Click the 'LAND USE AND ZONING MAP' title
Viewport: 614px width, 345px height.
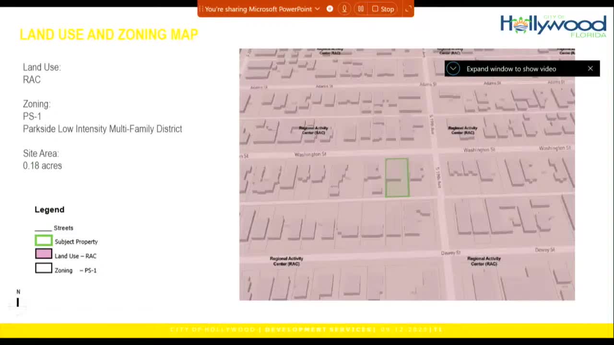pyautogui.click(x=109, y=34)
